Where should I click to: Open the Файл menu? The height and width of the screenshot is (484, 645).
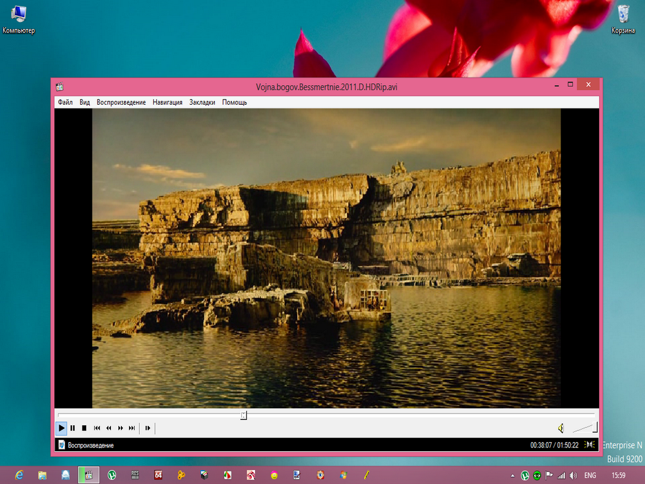click(x=65, y=102)
